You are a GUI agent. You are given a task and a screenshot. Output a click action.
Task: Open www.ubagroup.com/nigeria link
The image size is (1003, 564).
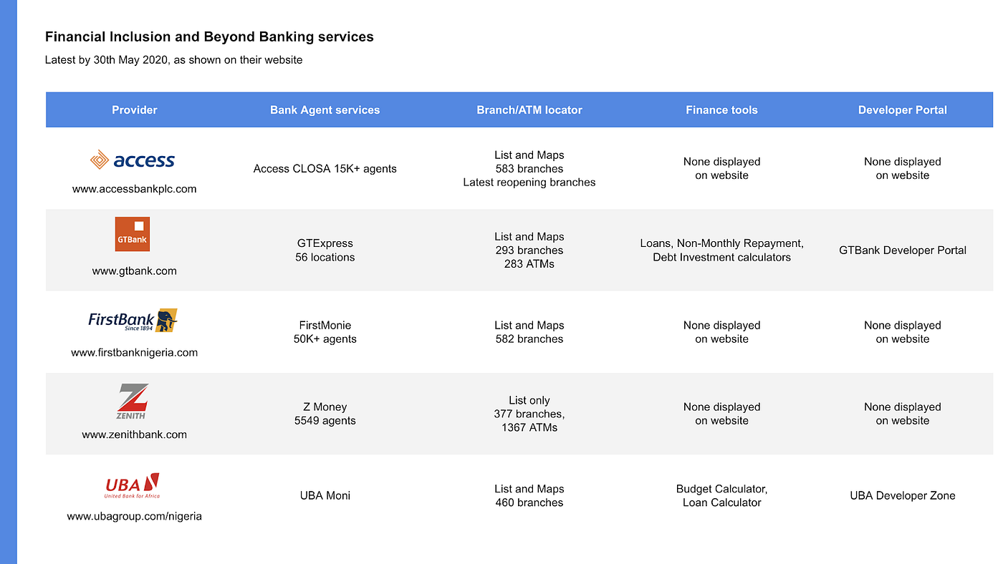tap(135, 516)
